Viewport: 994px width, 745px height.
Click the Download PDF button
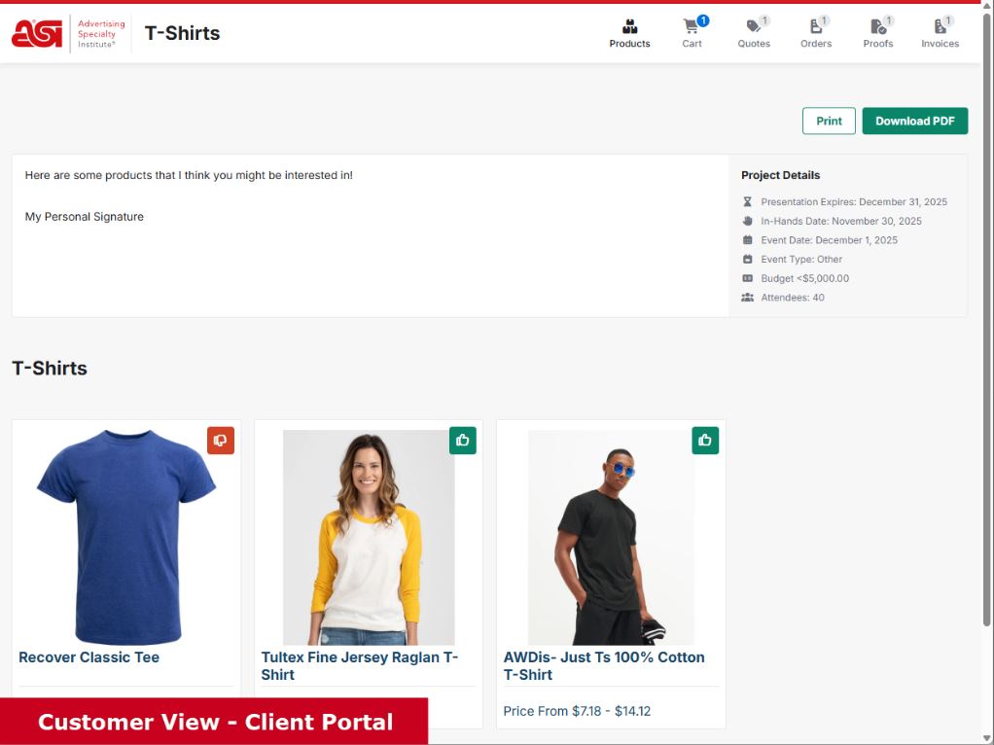tap(914, 121)
